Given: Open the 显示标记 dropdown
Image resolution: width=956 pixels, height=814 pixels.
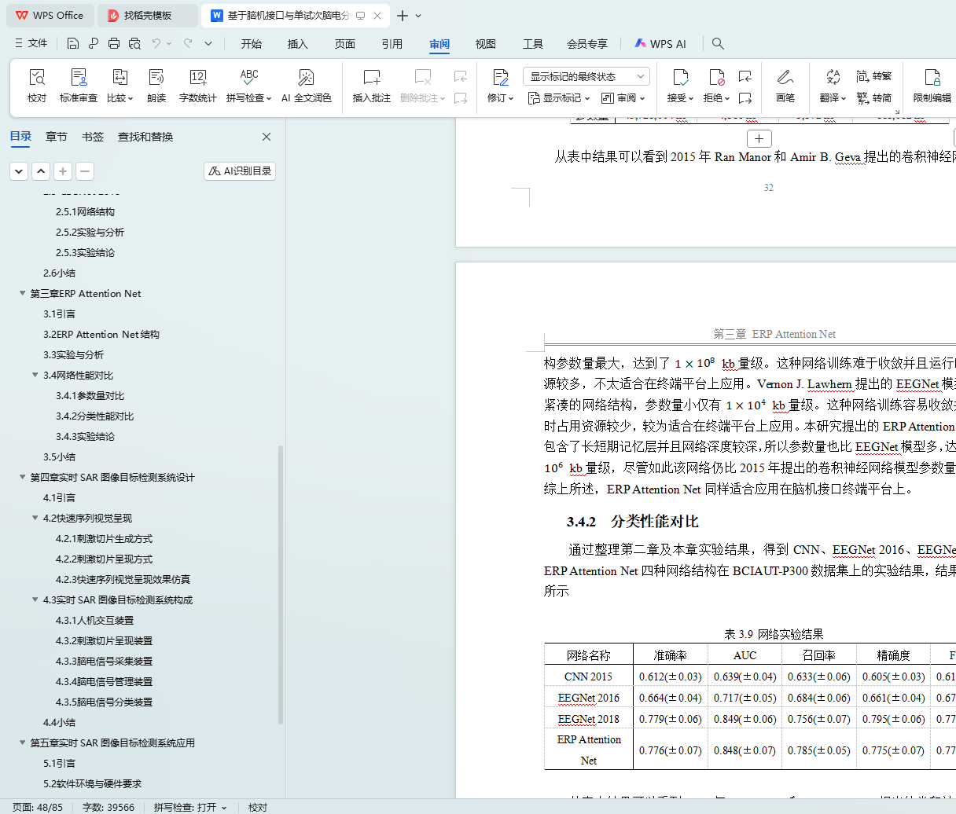Looking at the screenshot, I should (559, 98).
